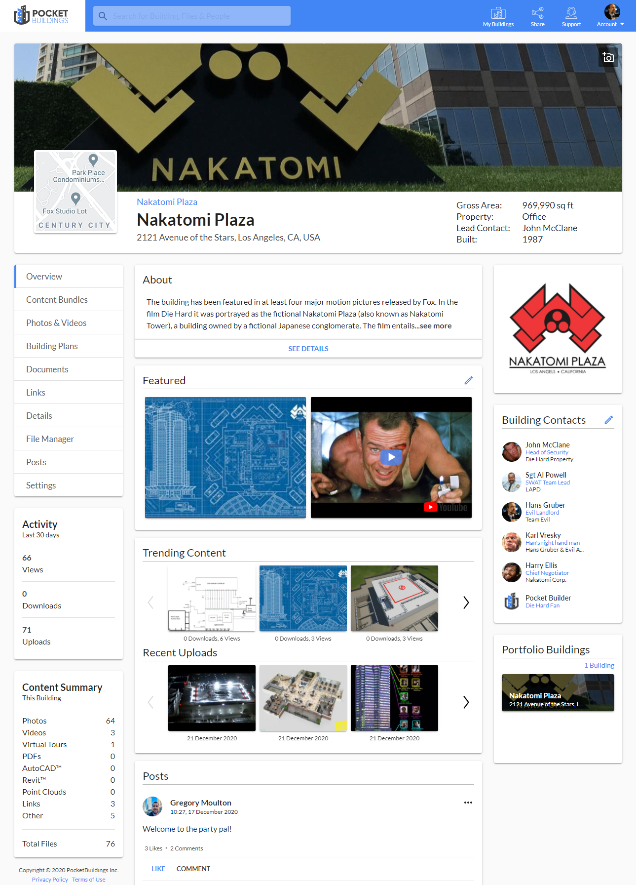
Task: Open the Support headset icon
Action: click(x=571, y=17)
